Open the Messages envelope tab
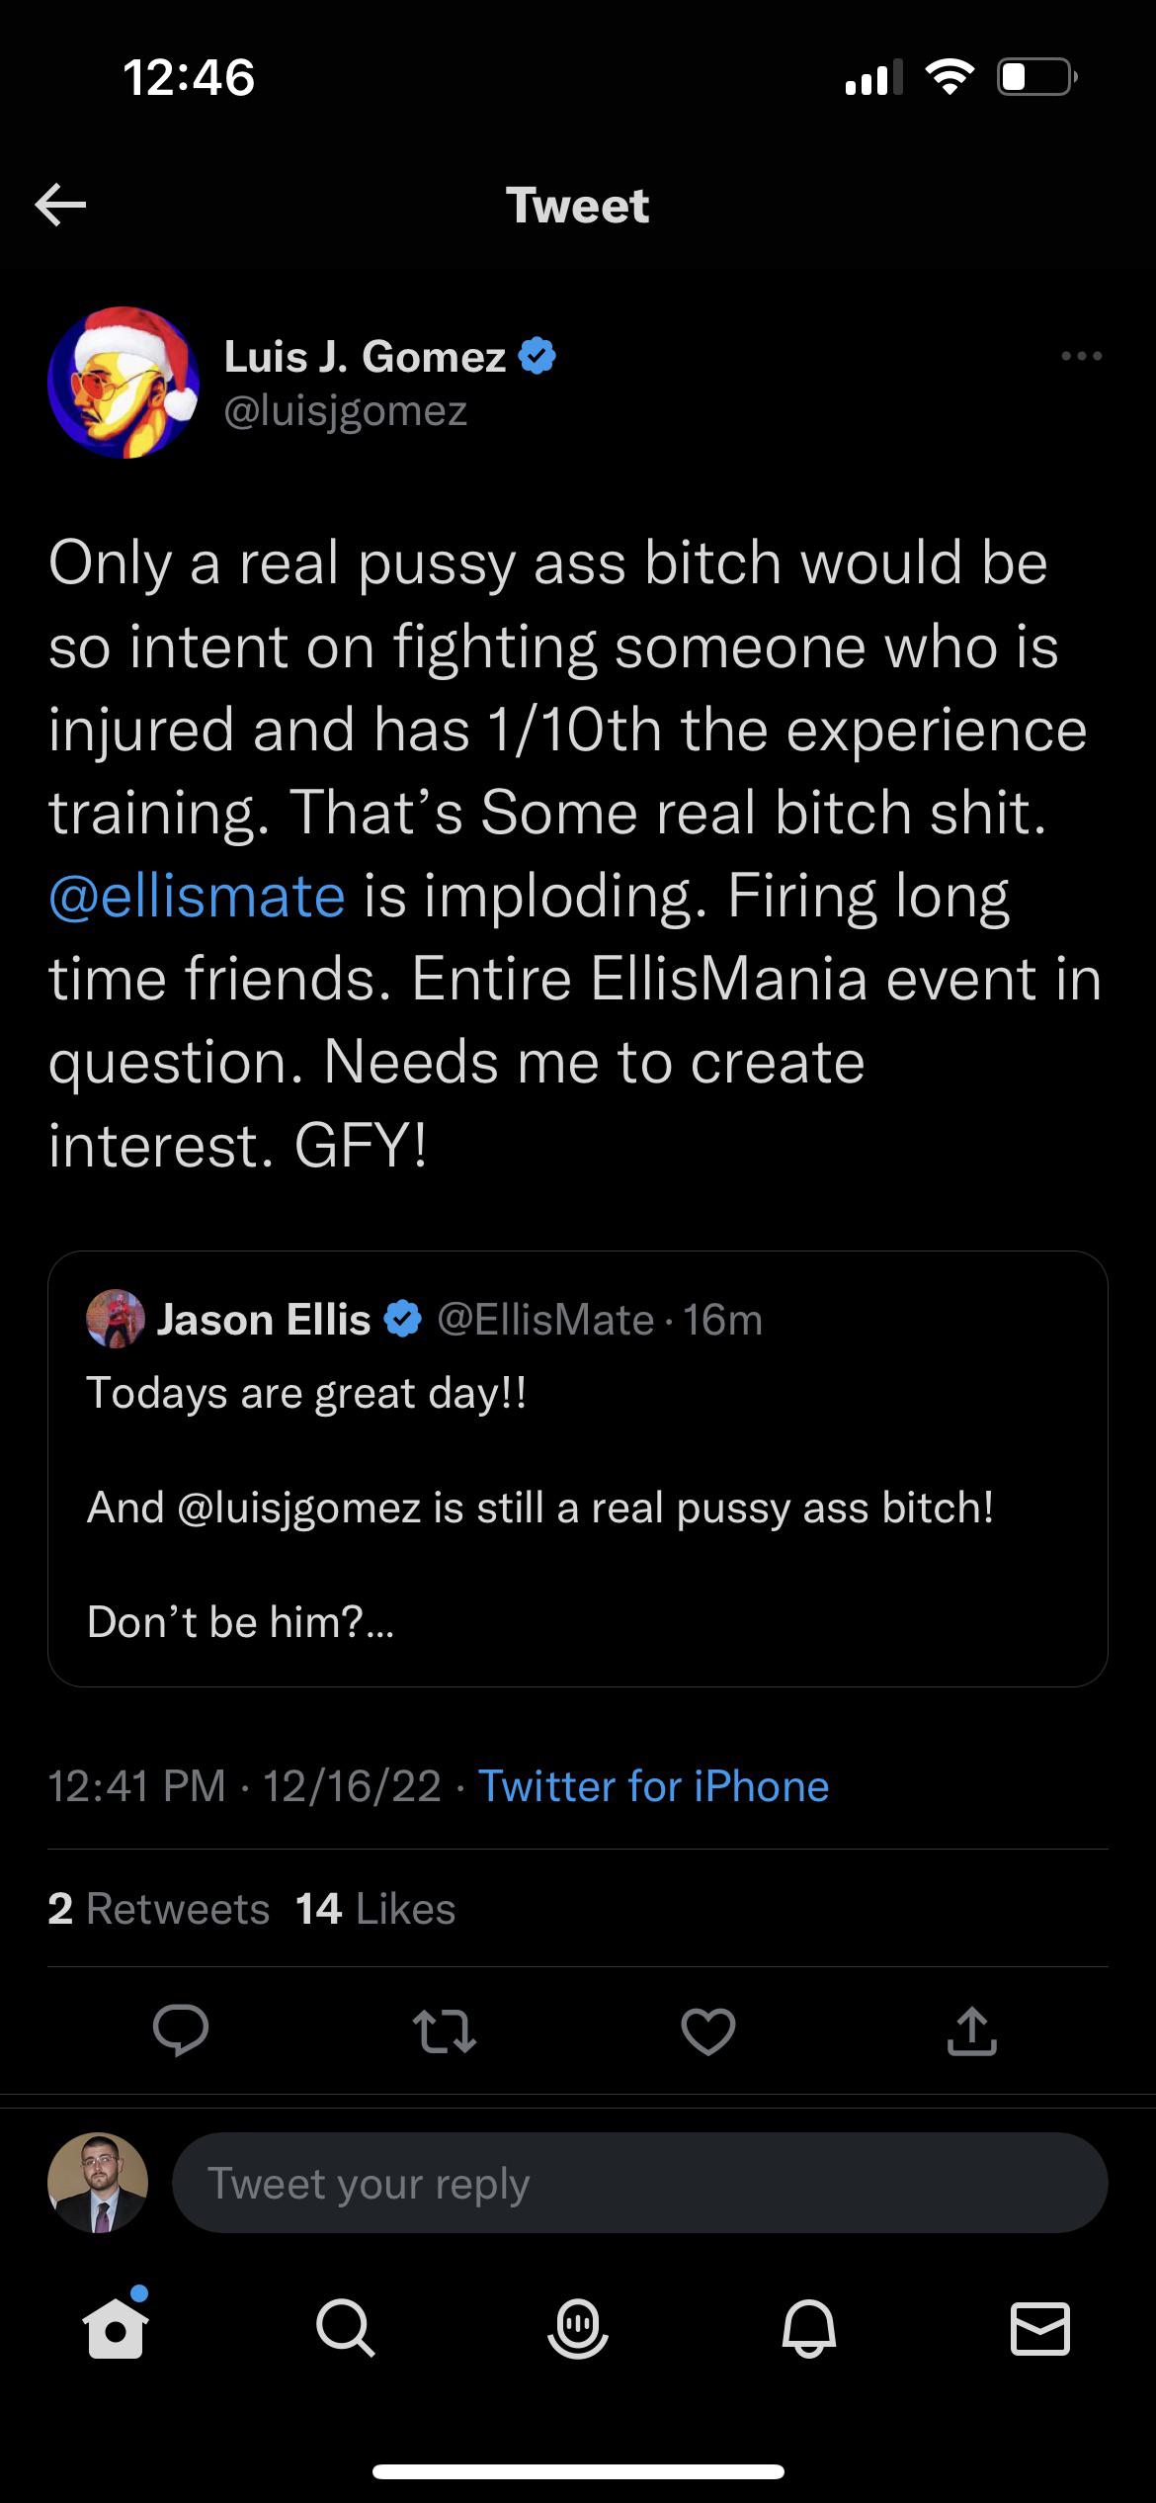The width and height of the screenshot is (1156, 2503). 1040,2330
